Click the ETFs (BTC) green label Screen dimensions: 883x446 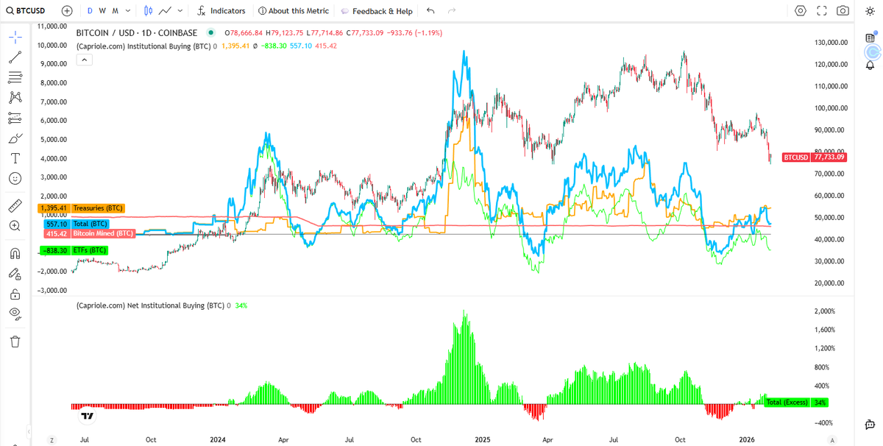tap(90, 250)
